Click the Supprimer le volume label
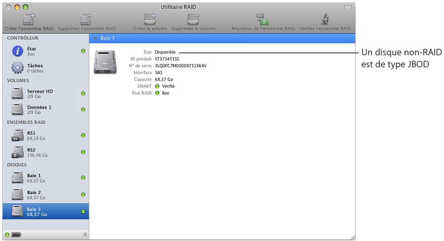This screenshot has height=241, width=444. [x=193, y=29]
